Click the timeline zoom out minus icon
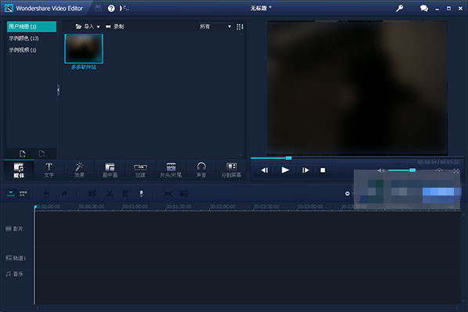Image resolution: width=468 pixels, height=312 pixels. point(347,194)
